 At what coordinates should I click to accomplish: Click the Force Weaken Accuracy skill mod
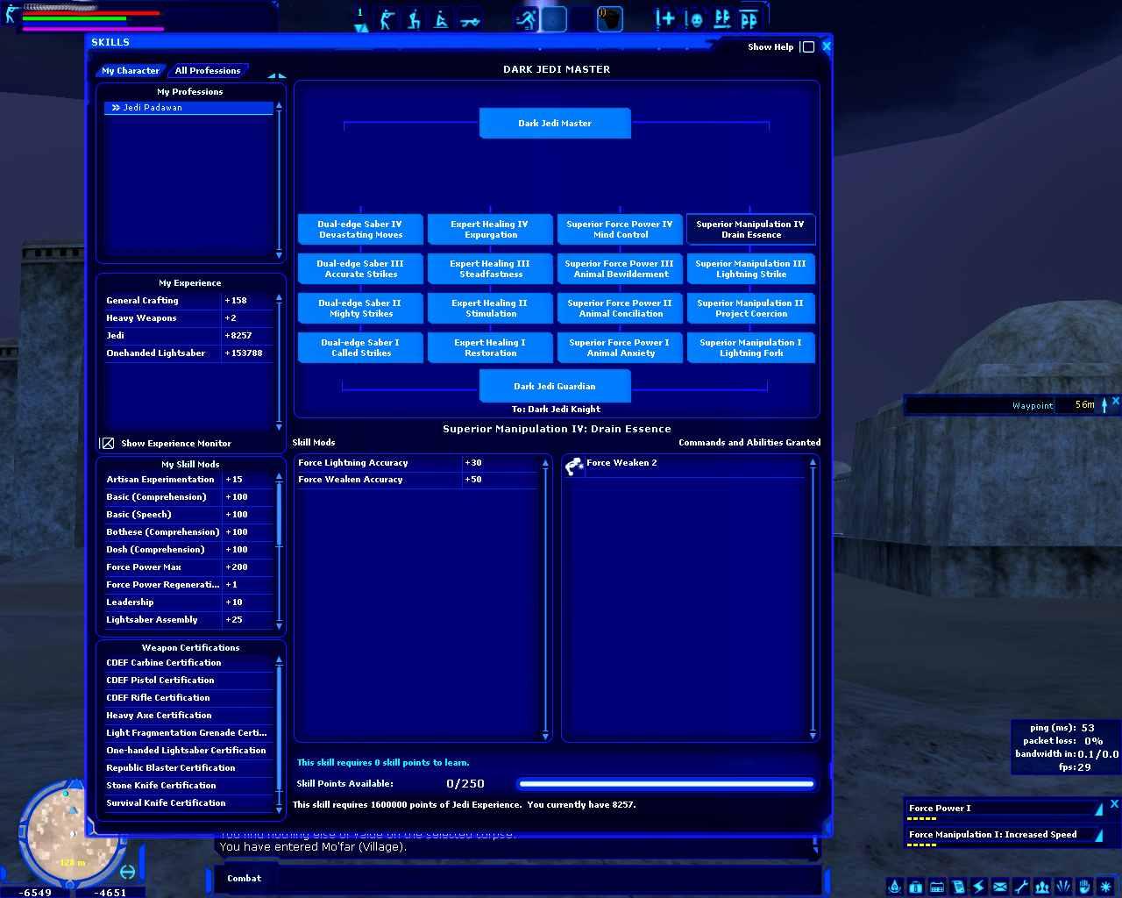pos(417,480)
